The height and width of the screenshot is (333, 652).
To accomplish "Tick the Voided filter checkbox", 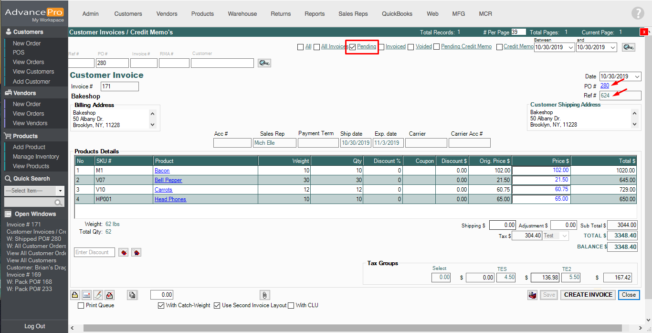I will [x=411, y=47].
